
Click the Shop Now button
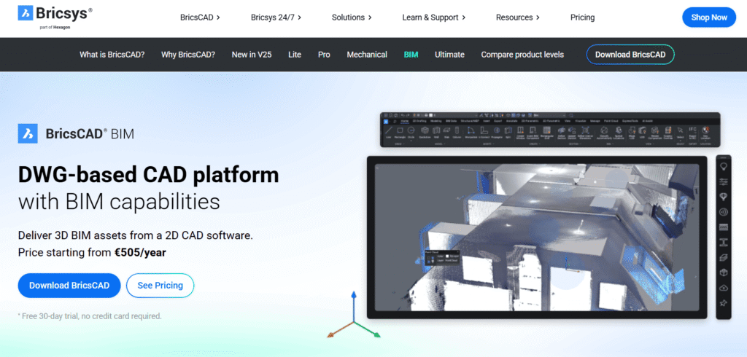pos(709,17)
